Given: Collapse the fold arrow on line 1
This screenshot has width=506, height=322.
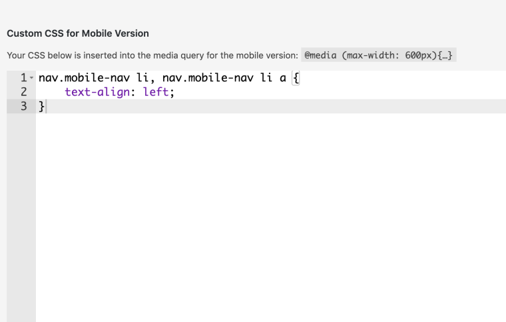Looking at the screenshot, I should click(31, 79).
